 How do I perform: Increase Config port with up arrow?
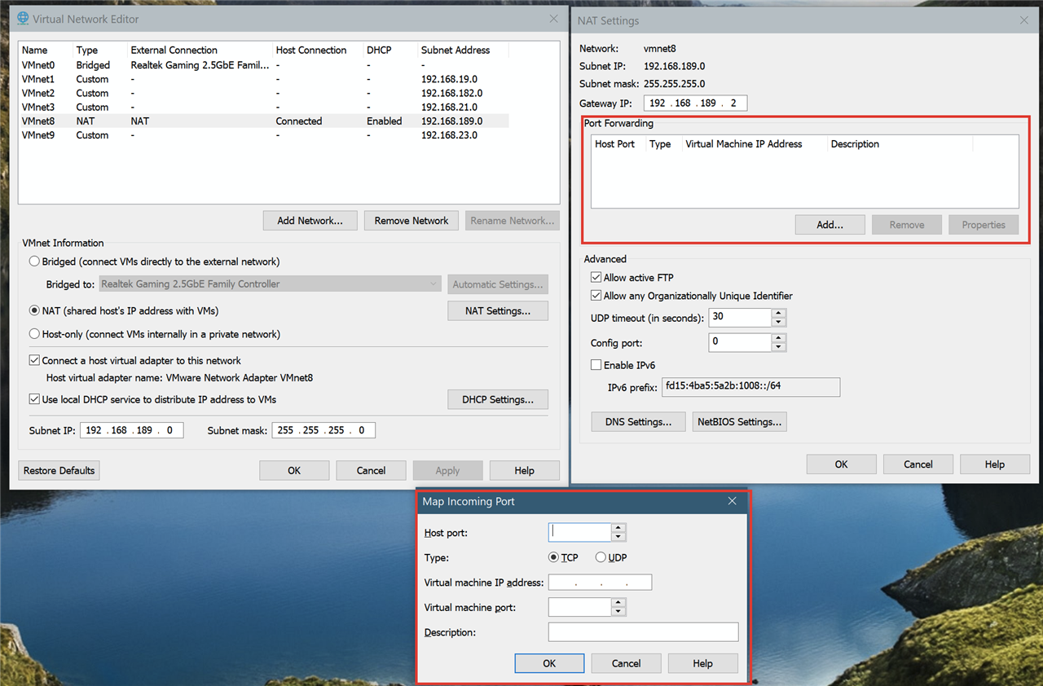[778, 337]
